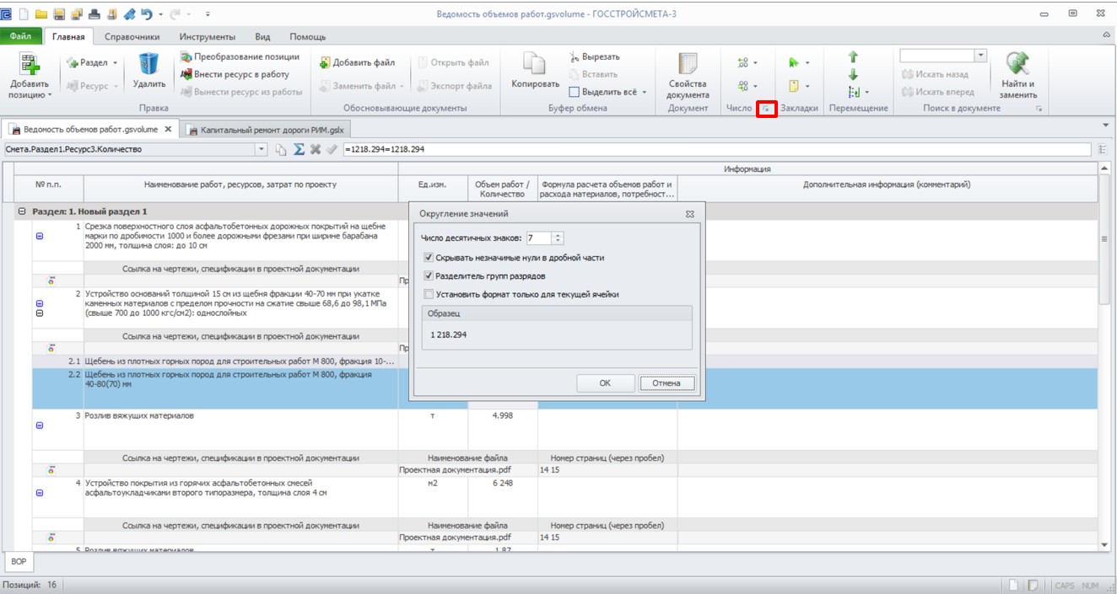Click Внести ресурс в работу icon
Viewport: 1117px width, 594px height.
(187, 74)
